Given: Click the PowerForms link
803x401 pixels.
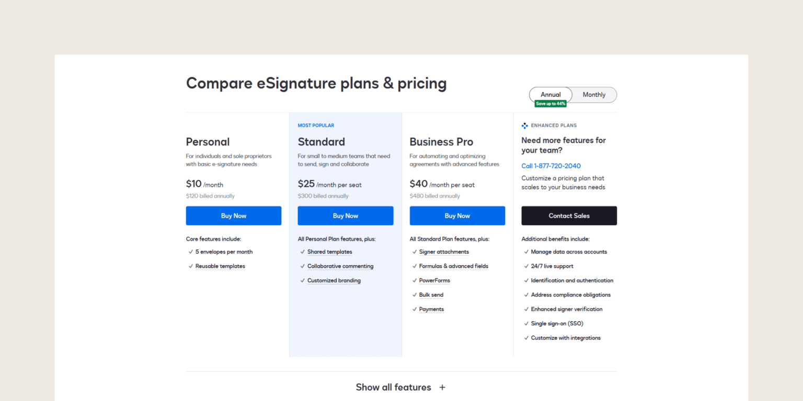Looking at the screenshot, I should point(434,280).
